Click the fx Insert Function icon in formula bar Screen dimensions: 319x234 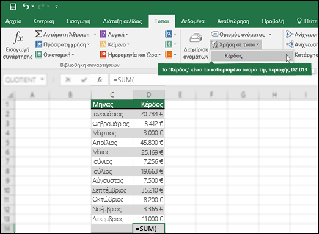(x=100, y=80)
